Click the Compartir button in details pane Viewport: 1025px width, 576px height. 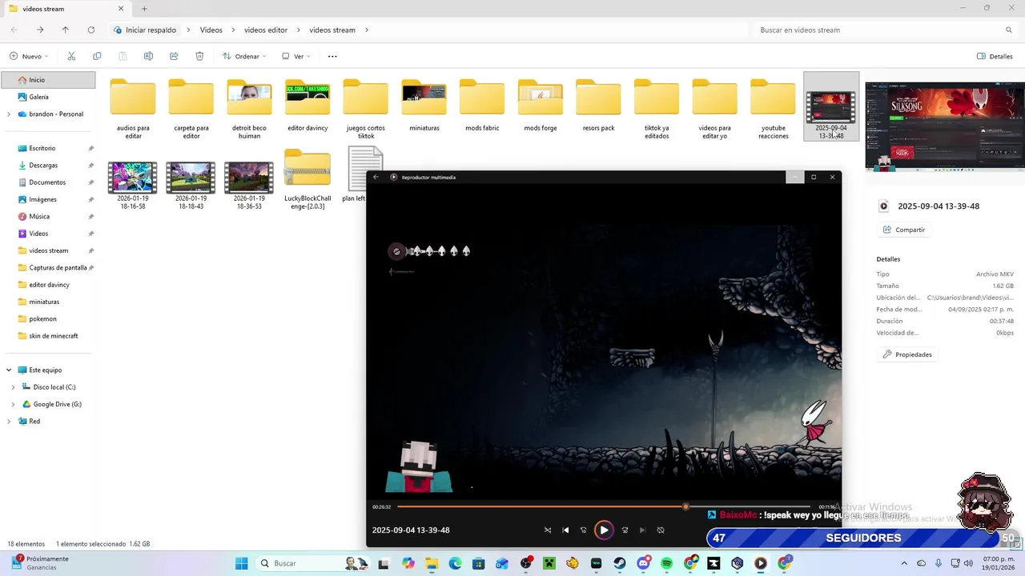coord(903,230)
